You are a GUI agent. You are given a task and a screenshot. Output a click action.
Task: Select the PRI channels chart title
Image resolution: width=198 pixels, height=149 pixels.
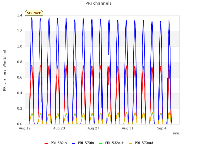tap(98, 3)
